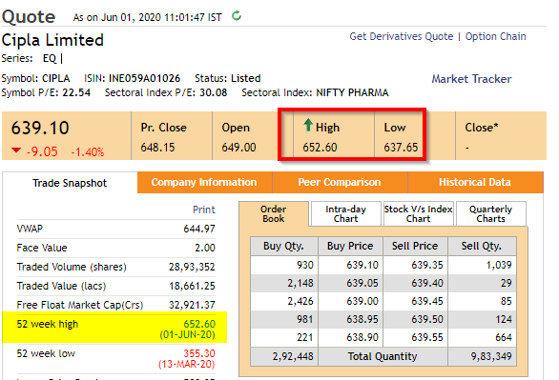Click the Open value 649.00
This screenshot has width=559, height=380.
point(238,148)
